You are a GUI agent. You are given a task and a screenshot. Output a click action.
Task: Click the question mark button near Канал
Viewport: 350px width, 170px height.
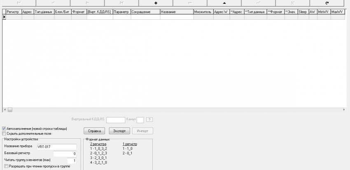(149, 119)
